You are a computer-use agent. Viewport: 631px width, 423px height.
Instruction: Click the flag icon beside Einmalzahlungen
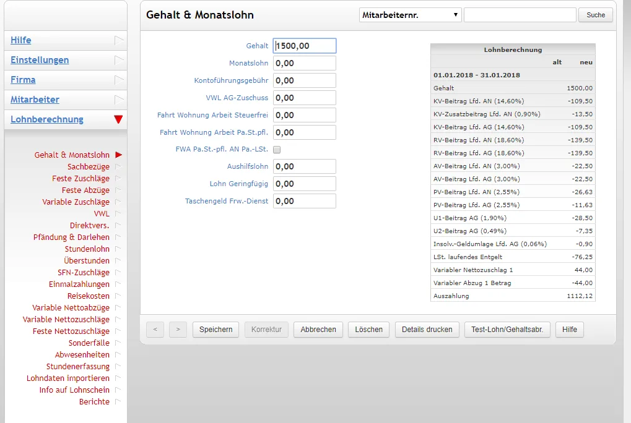(118, 284)
